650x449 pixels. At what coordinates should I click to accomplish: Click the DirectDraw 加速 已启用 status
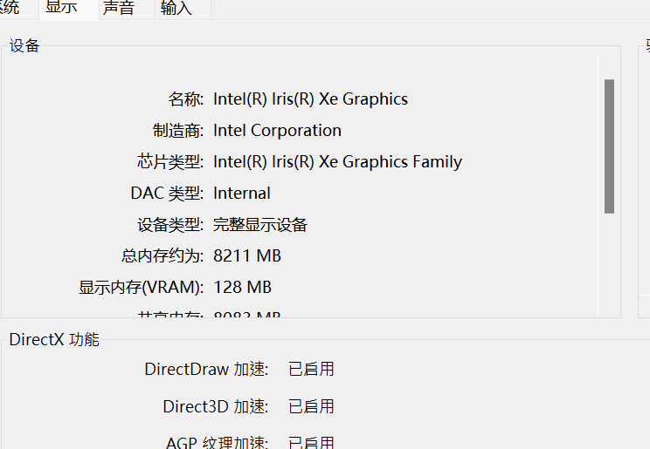click(x=311, y=370)
